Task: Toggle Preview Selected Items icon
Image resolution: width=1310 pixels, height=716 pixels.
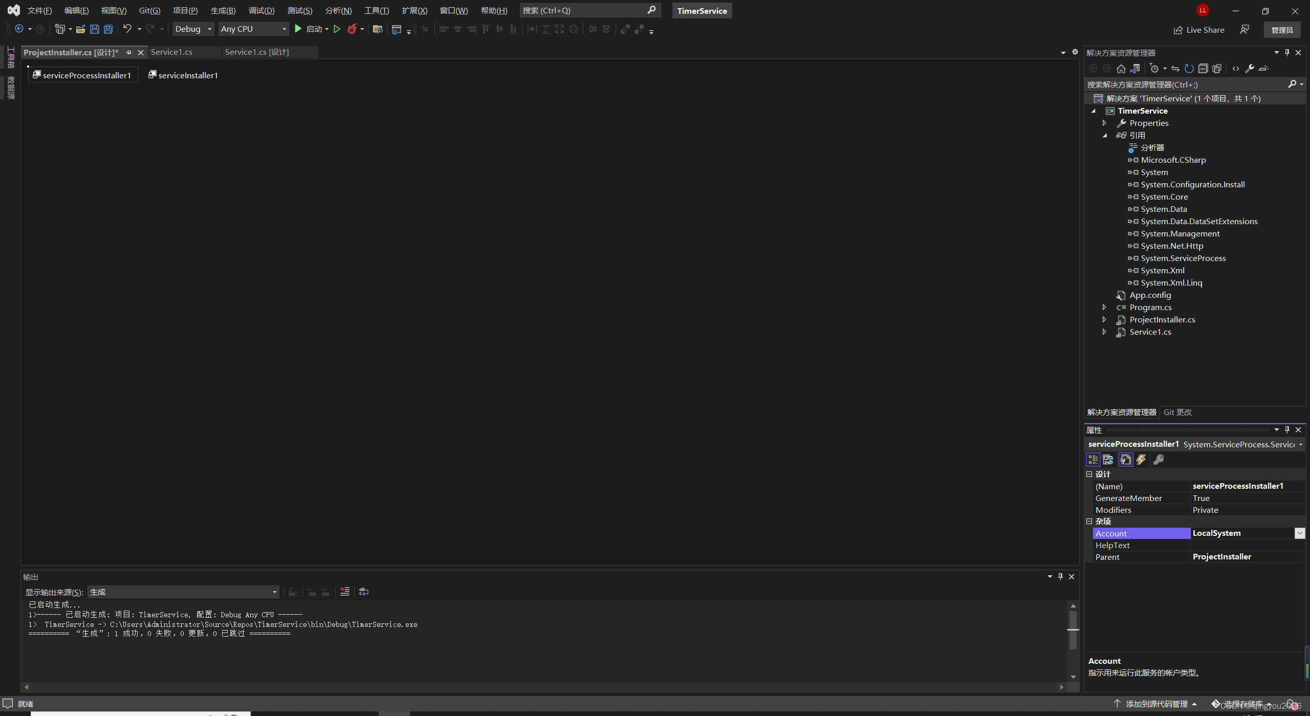Action: (1263, 69)
